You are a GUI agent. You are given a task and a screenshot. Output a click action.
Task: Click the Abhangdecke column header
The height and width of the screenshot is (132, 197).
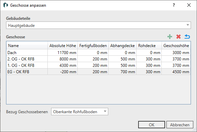point(122,45)
